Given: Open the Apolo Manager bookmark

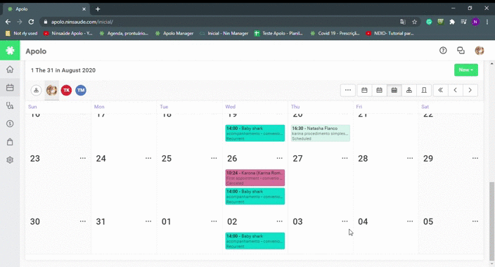Looking at the screenshot, I should coord(174,33).
